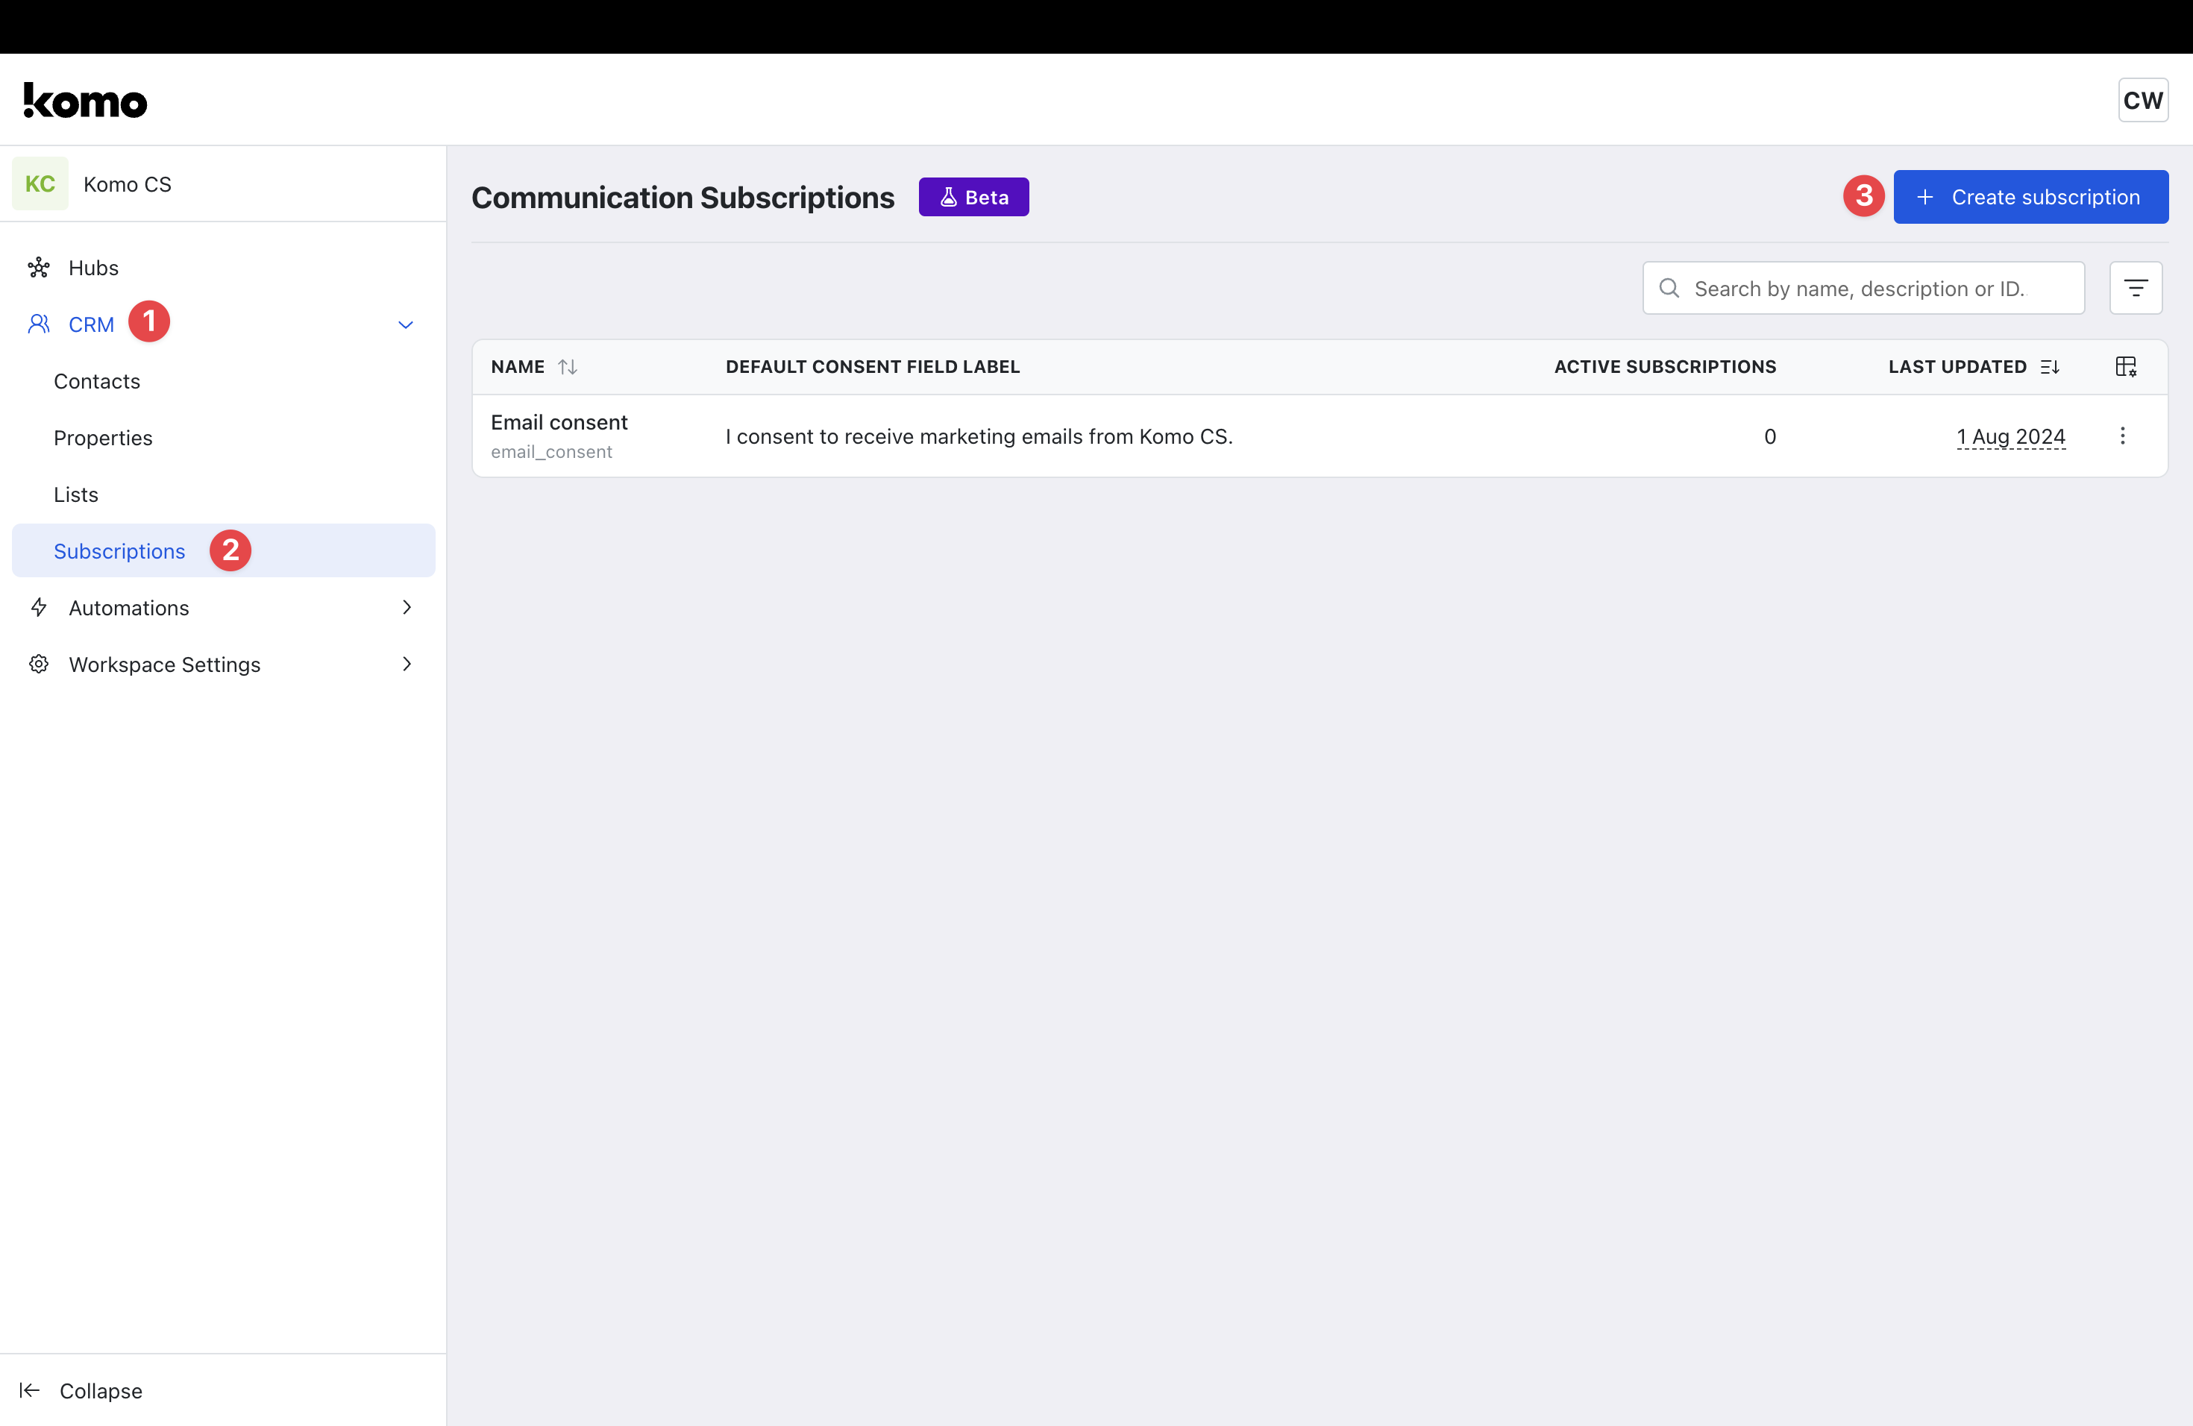Viewport: 2193px width, 1426px height.
Task: Open row actions menu for Email consent
Action: 2122,436
